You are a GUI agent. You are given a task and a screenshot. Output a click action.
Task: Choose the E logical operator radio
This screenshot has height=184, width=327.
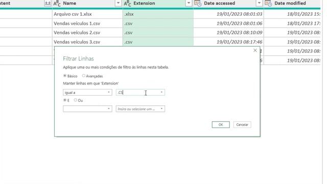pyautogui.click(x=65, y=100)
